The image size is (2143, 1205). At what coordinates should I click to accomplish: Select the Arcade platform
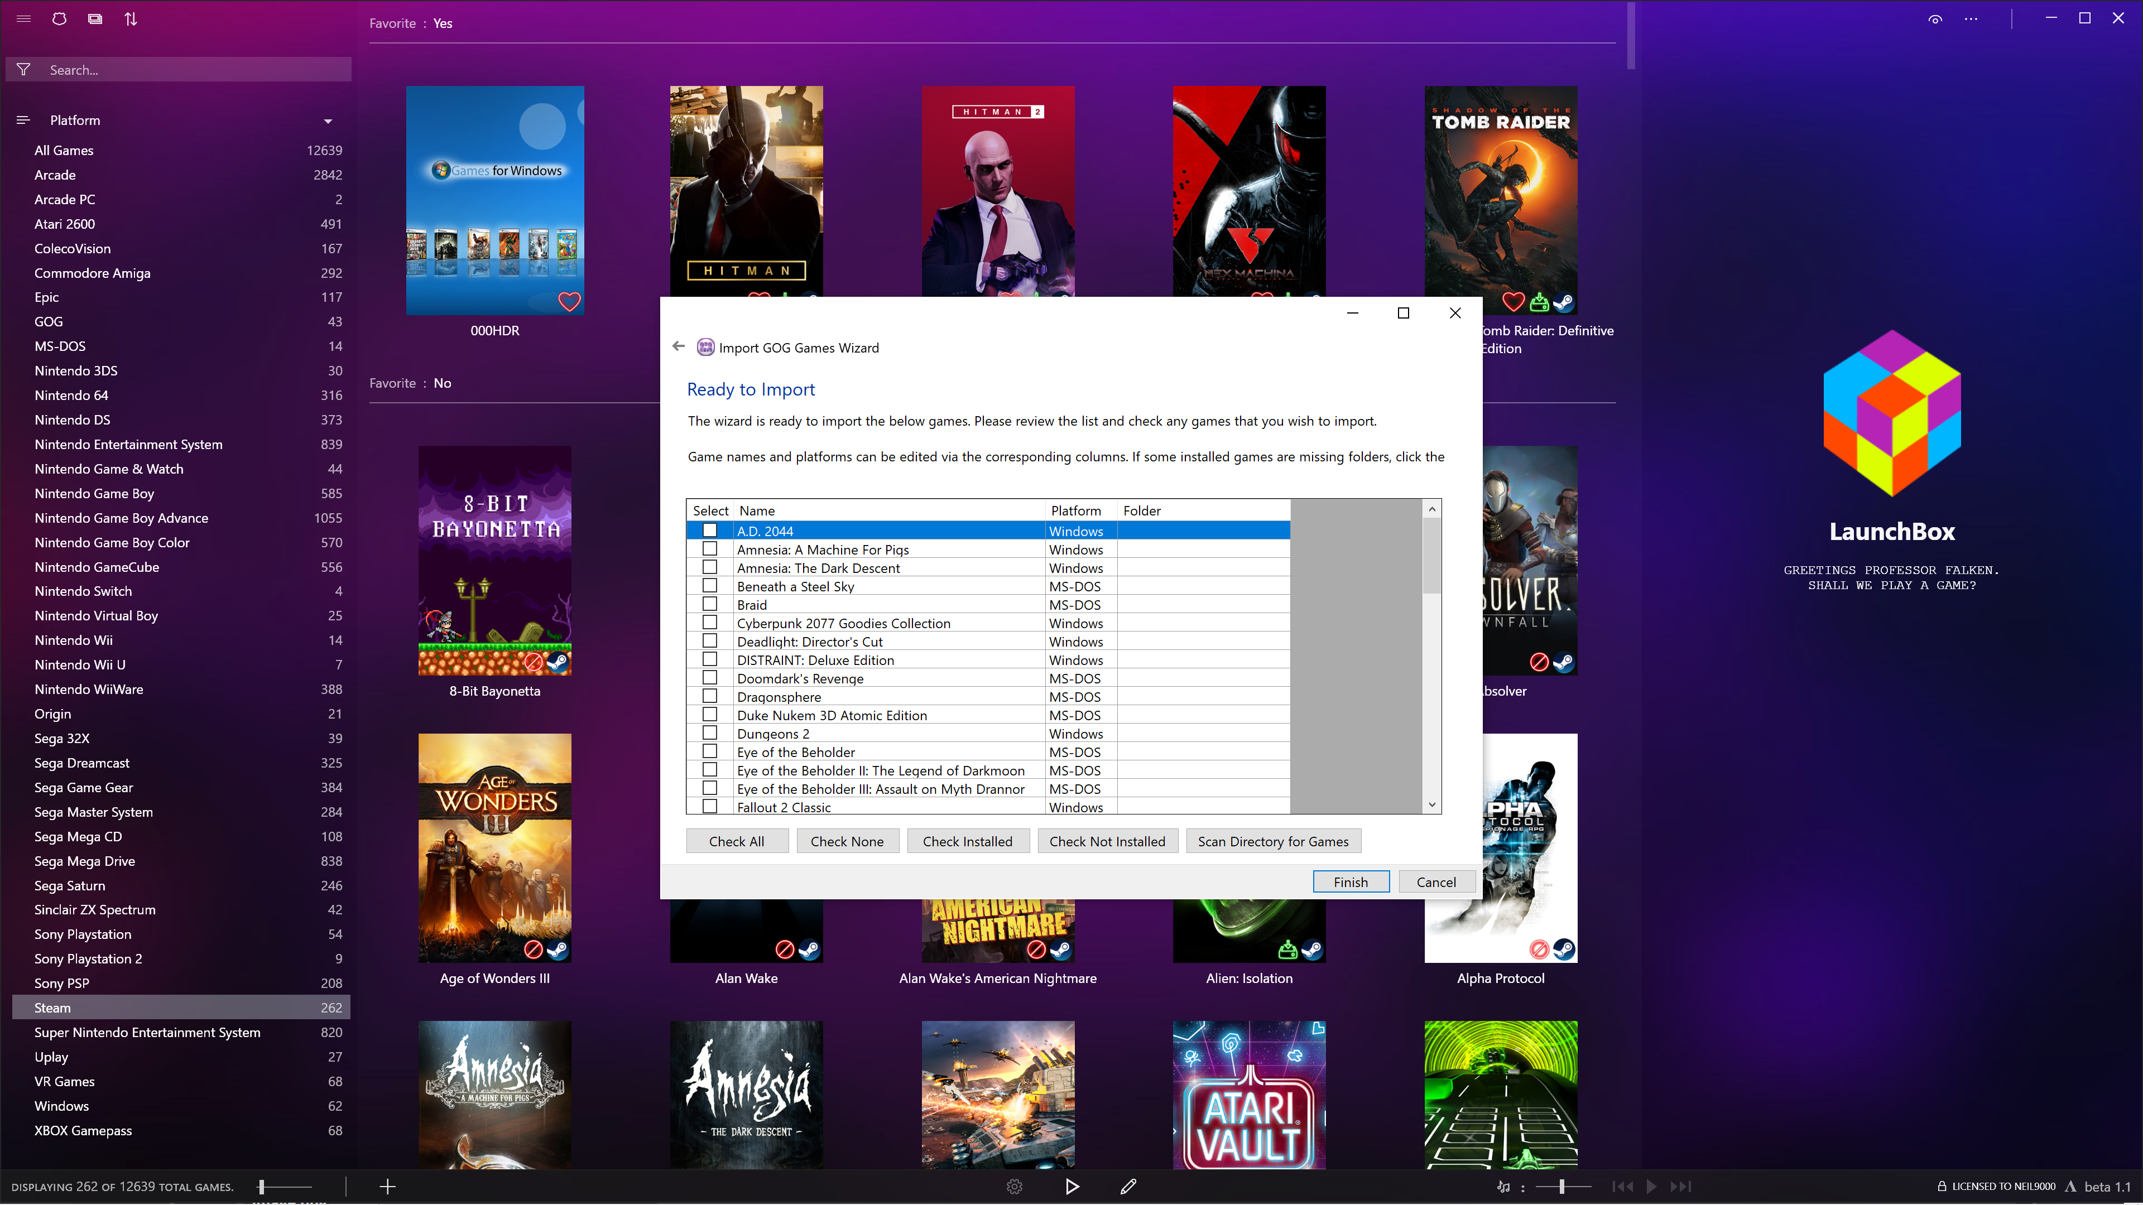coord(181,175)
